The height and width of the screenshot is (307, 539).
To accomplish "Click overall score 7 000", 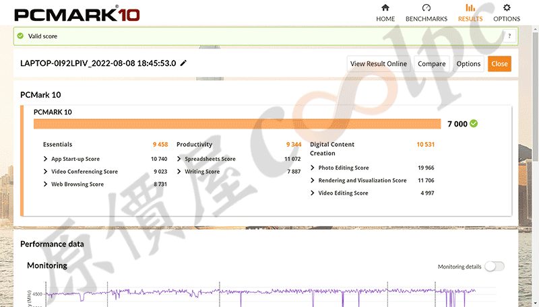I will [457, 124].
